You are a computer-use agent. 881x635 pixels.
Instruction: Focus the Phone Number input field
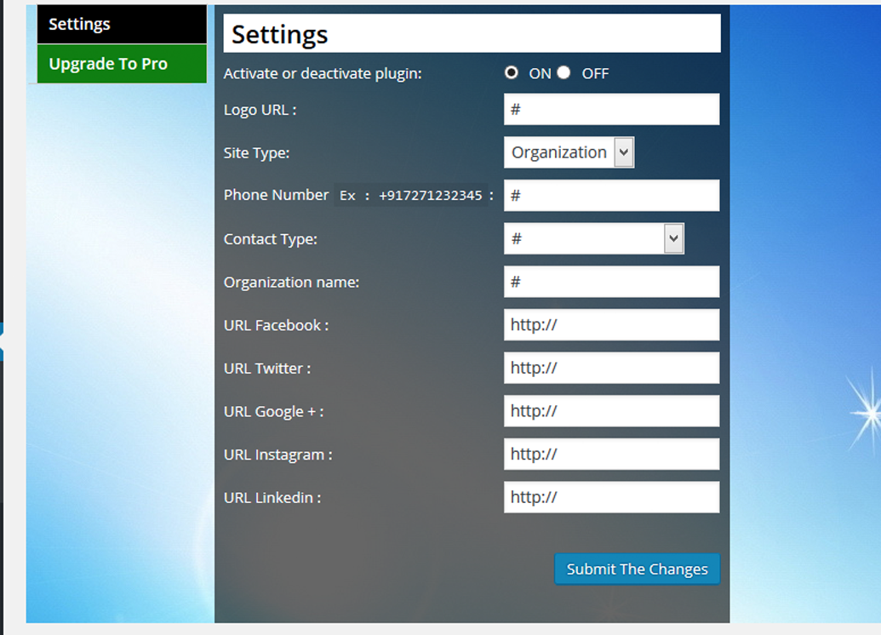611,196
